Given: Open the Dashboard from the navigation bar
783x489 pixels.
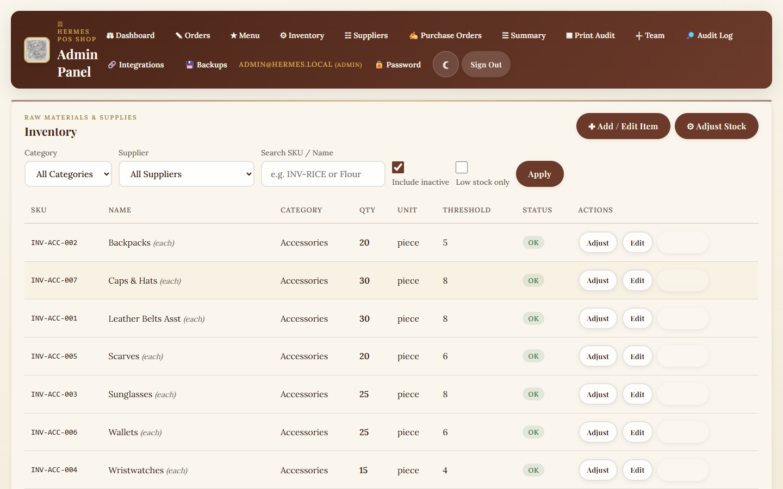Looking at the screenshot, I should point(130,35).
